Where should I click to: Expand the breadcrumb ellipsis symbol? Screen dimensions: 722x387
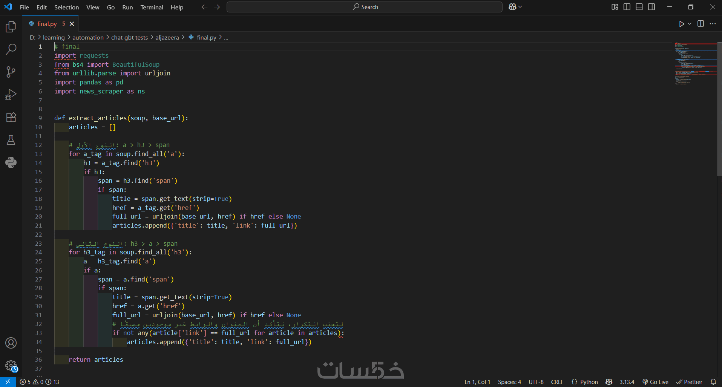(226, 37)
